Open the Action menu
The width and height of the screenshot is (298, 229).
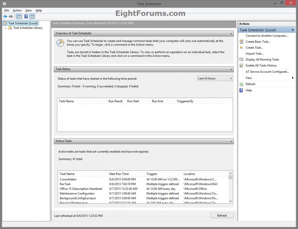(x=17, y=10)
